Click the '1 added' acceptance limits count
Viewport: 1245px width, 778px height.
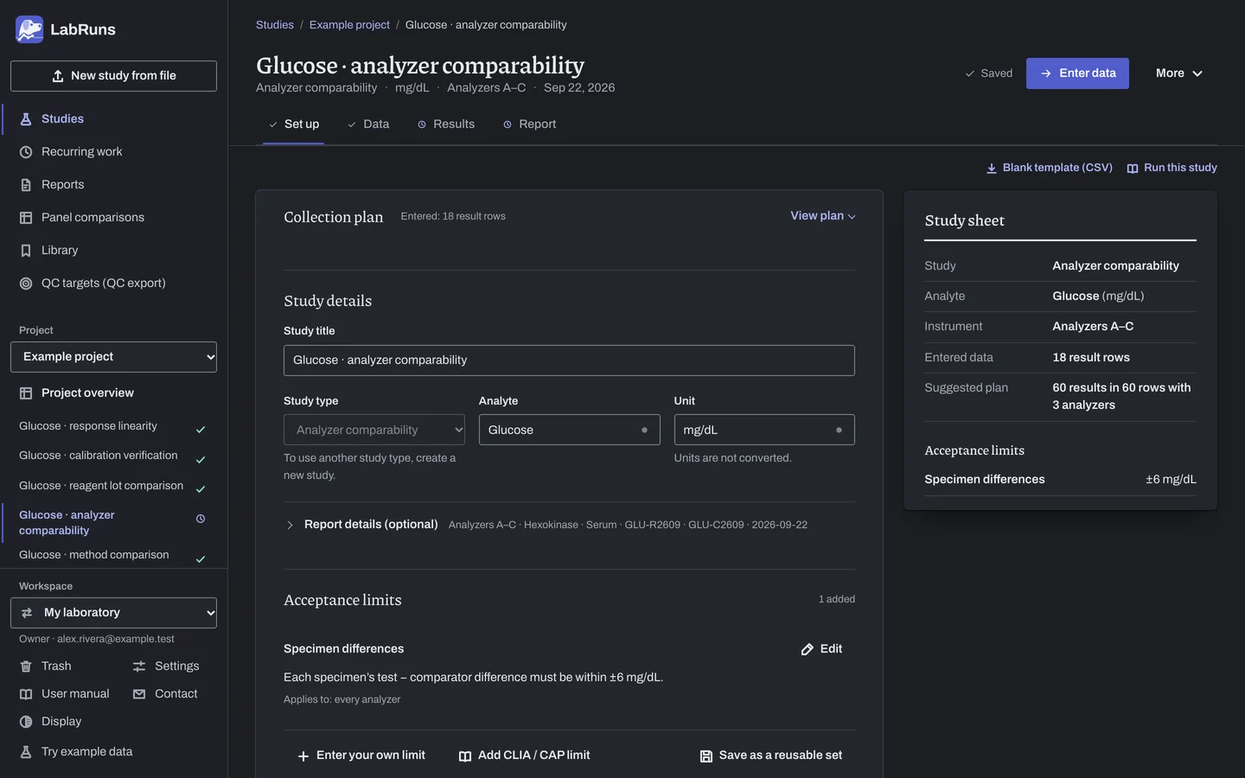[x=837, y=599]
